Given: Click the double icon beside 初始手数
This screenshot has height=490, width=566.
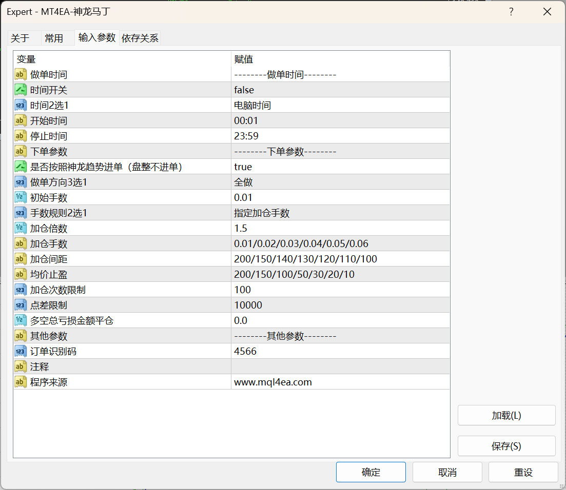Looking at the screenshot, I should click(x=21, y=198).
